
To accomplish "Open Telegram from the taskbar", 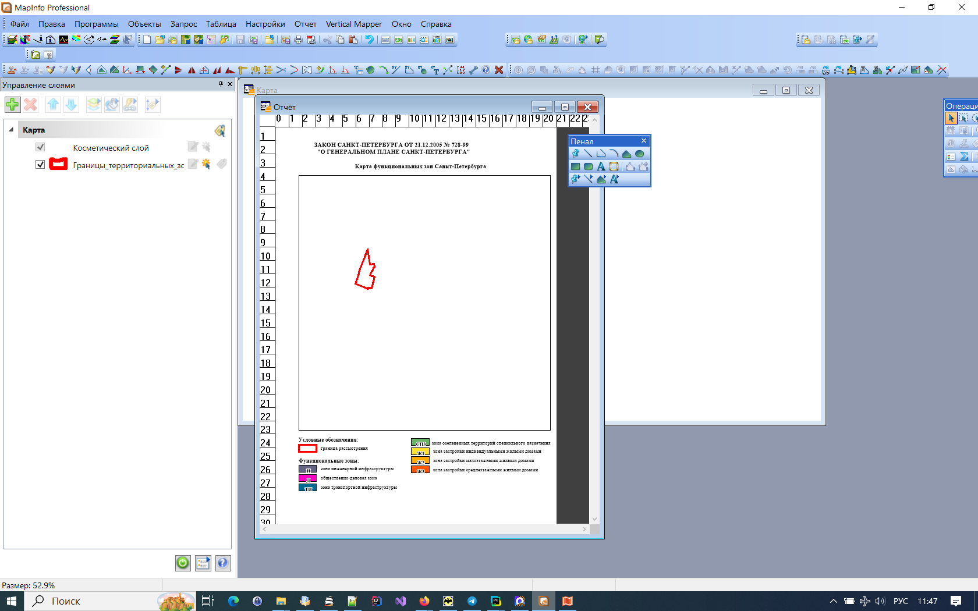I will 472,601.
